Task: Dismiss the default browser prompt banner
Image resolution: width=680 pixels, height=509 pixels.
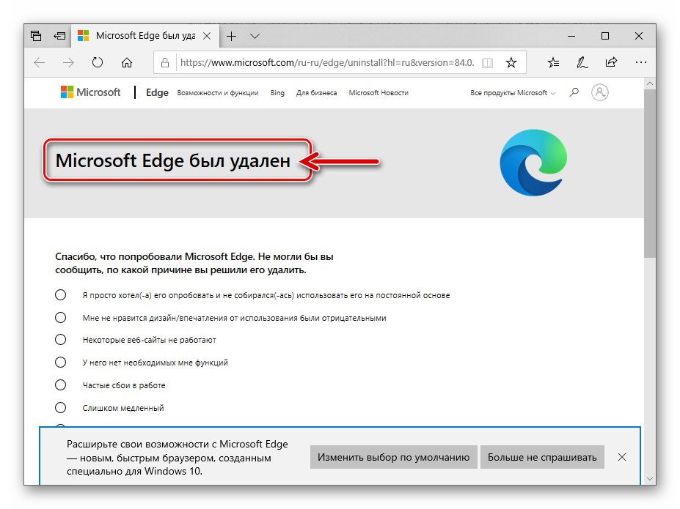Action: click(x=622, y=457)
